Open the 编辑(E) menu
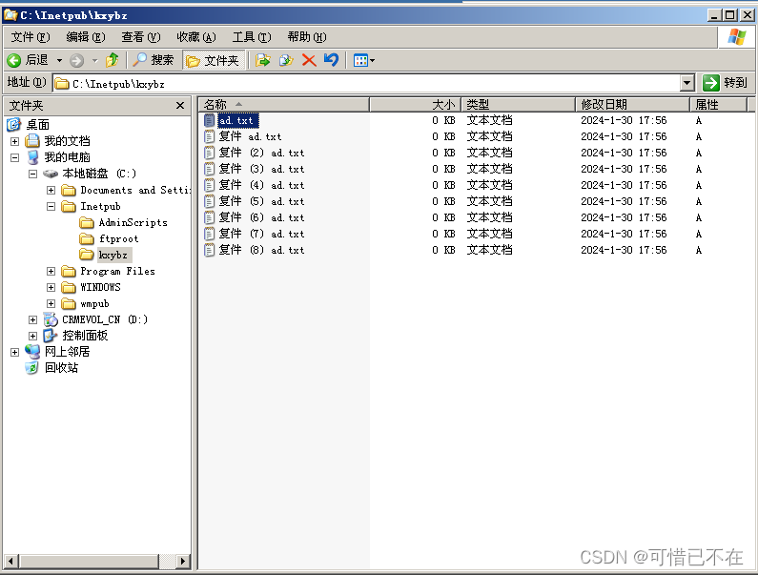The image size is (758, 575). [x=86, y=37]
